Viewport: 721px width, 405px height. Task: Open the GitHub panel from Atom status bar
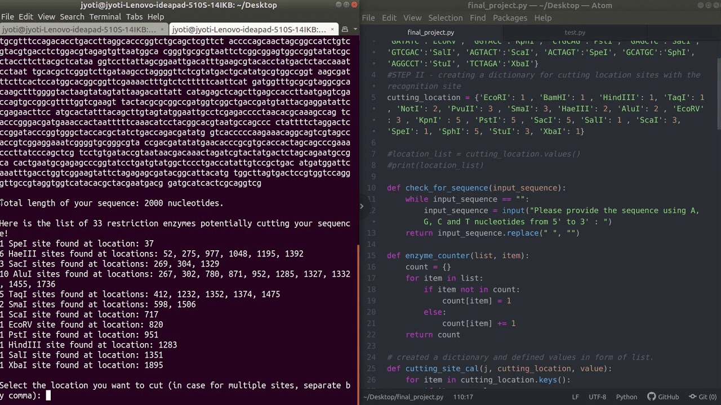click(x=663, y=397)
